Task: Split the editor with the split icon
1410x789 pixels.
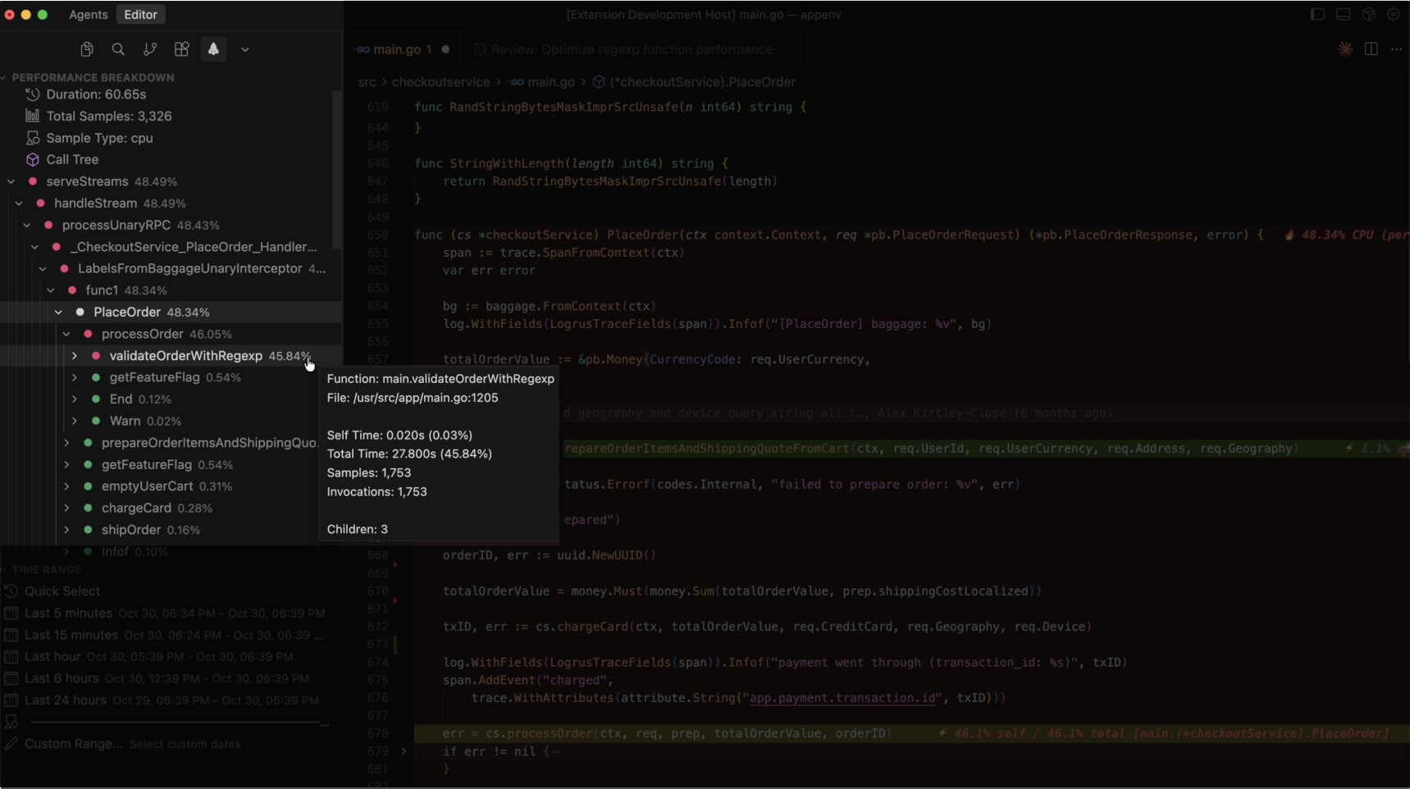Action: click(1371, 49)
